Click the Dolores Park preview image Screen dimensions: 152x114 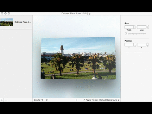[x=78, y=58]
